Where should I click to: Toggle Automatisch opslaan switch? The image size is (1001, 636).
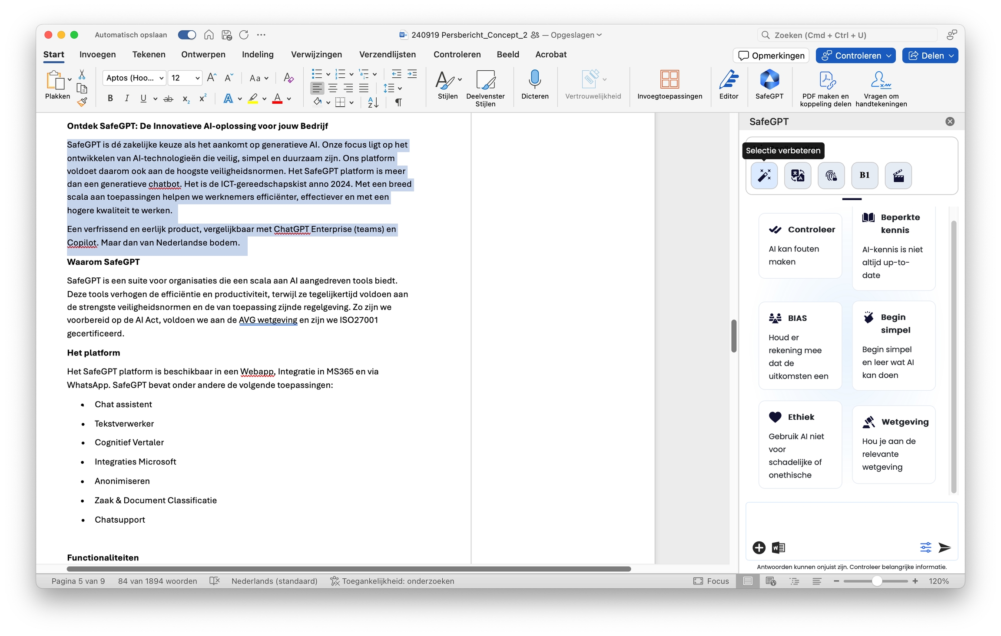[x=187, y=35]
